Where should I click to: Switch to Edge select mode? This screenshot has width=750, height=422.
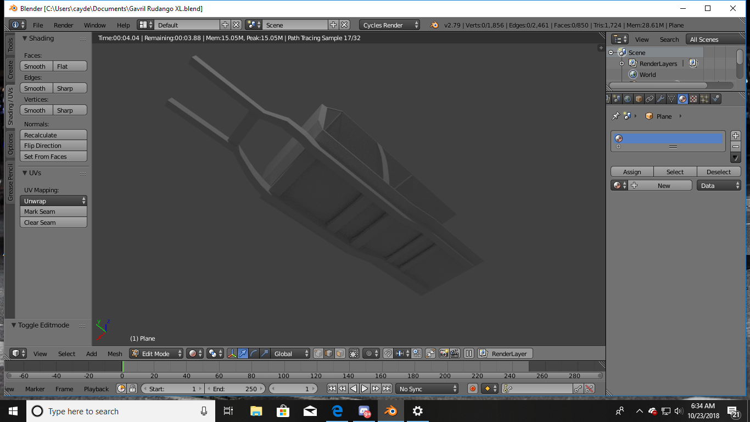pyautogui.click(x=329, y=353)
